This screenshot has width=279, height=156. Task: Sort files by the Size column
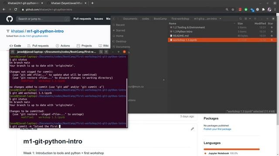coord(240,23)
